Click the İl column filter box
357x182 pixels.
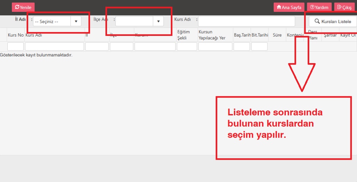pos(97,46)
